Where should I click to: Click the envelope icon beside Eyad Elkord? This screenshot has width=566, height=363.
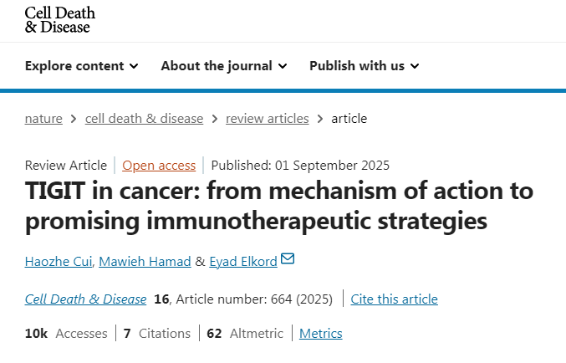(288, 259)
